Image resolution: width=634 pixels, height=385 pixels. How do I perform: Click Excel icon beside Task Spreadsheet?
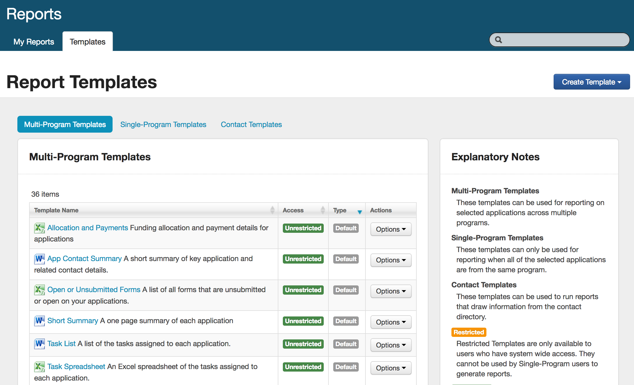point(39,367)
